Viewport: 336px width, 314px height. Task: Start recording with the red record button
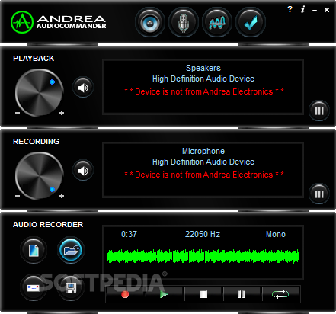point(125,294)
